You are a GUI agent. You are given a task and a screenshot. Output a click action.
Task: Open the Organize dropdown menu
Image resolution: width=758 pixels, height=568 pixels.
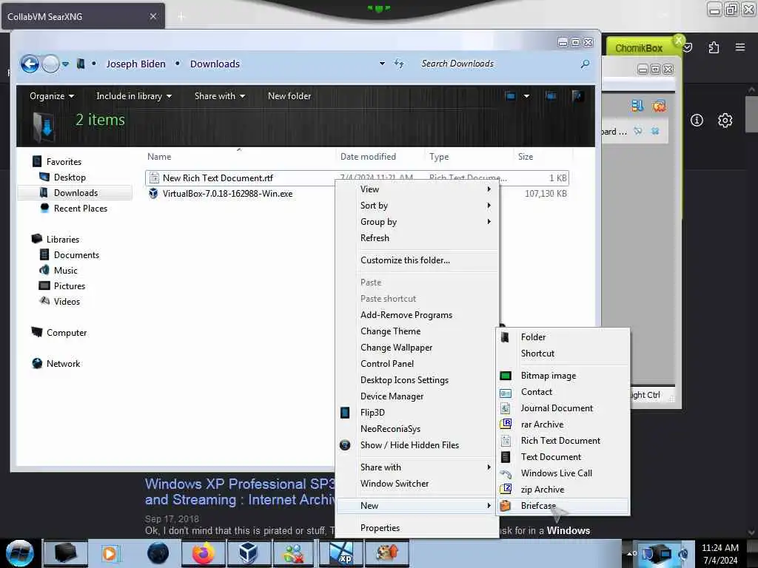click(x=52, y=96)
